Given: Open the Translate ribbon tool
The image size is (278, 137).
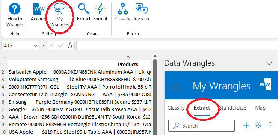Looking at the screenshot, I should coord(142,12).
